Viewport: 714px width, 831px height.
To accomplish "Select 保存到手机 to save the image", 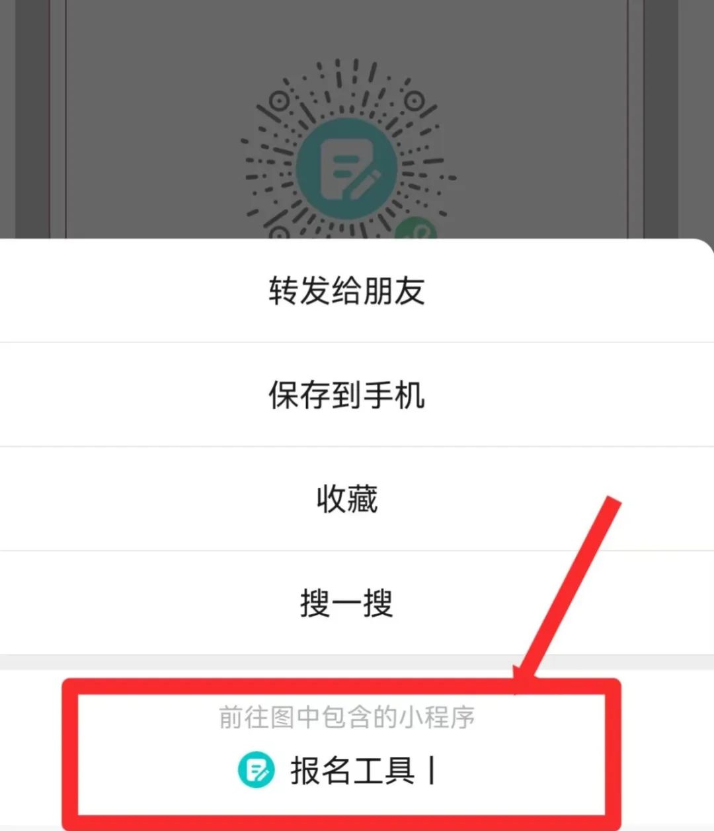I will [x=346, y=395].
